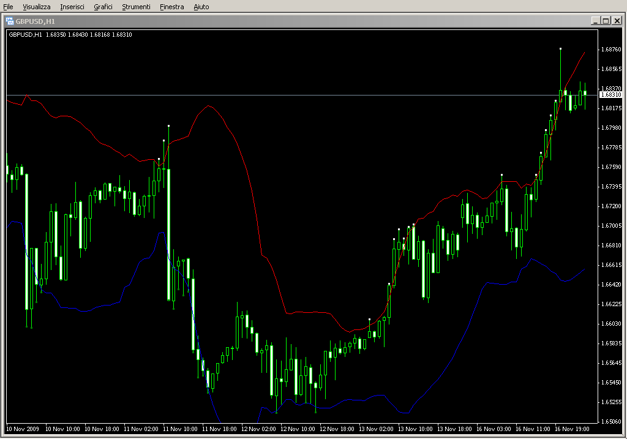627x439 pixels.
Task: Click the GBPUSD,H1 chart window icon
Action: tap(10, 21)
